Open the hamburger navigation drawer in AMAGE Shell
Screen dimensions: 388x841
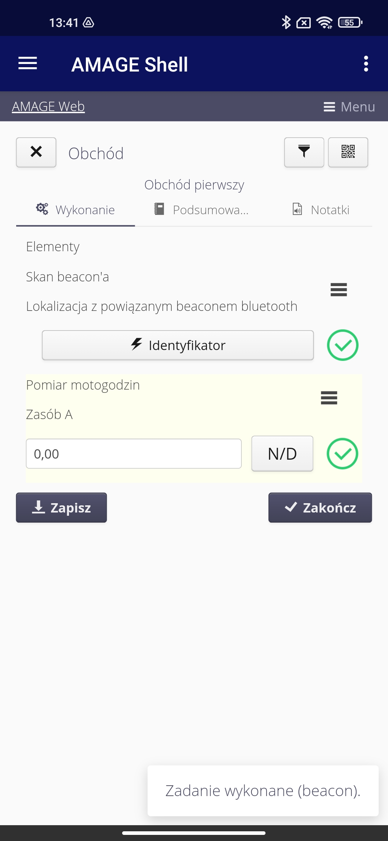tap(28, 64)
